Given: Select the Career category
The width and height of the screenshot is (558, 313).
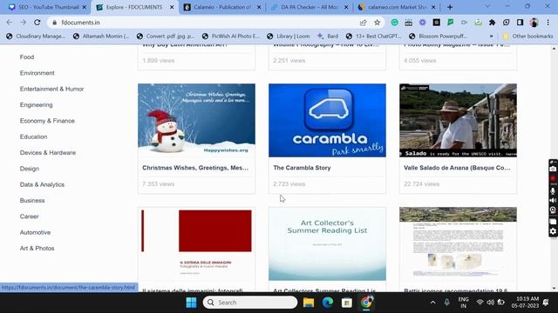Looking at the screenshot, I should pos(29,216).
